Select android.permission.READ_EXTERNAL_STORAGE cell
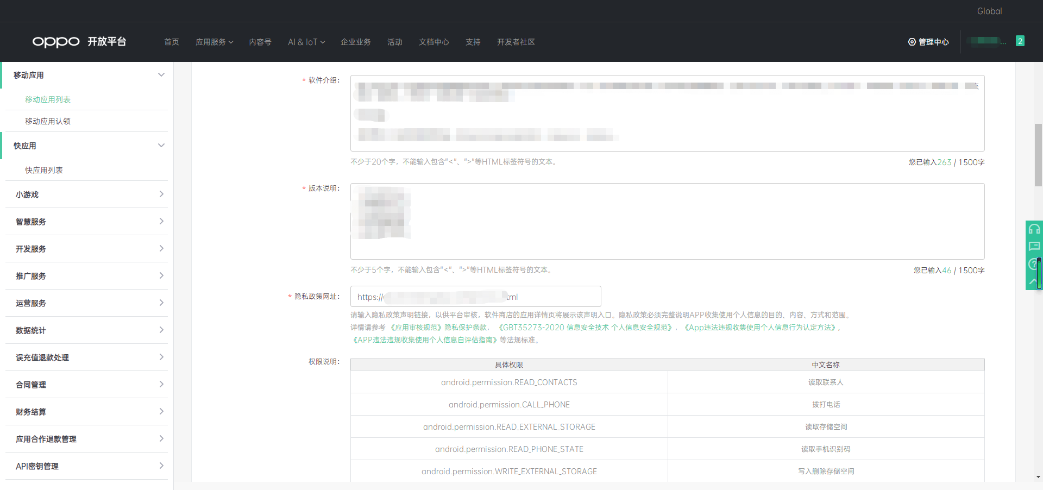This screenshot has height=490, width=1043. [509, 427]
